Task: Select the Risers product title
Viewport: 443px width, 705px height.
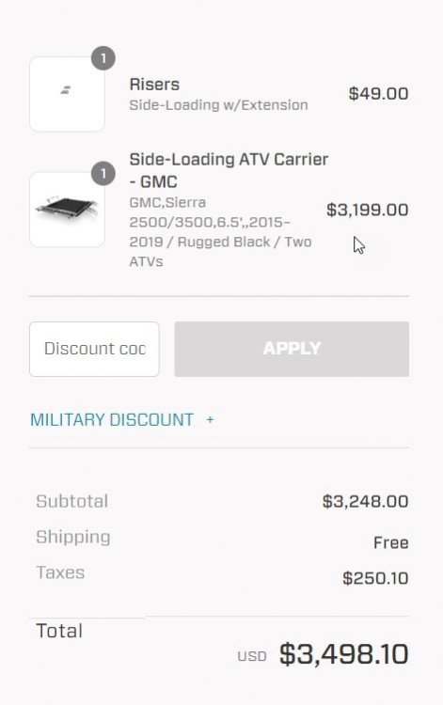Action: pyautogui.click(x=154, y=85)
